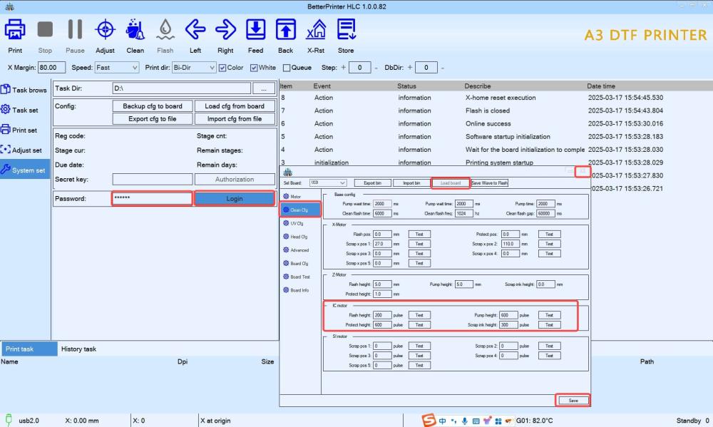Select the Clean Cfg page

299,210
